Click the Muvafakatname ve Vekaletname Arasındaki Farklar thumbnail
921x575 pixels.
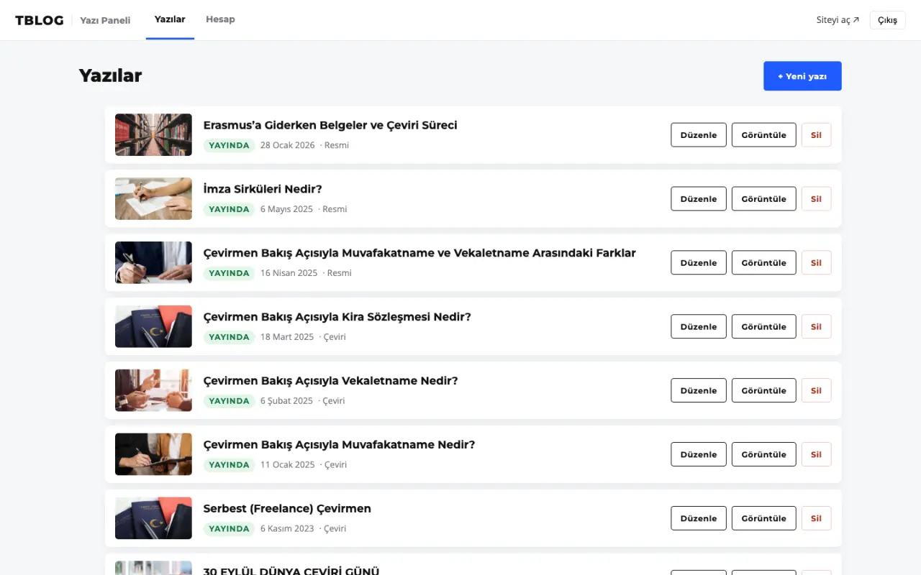point(153,263)
